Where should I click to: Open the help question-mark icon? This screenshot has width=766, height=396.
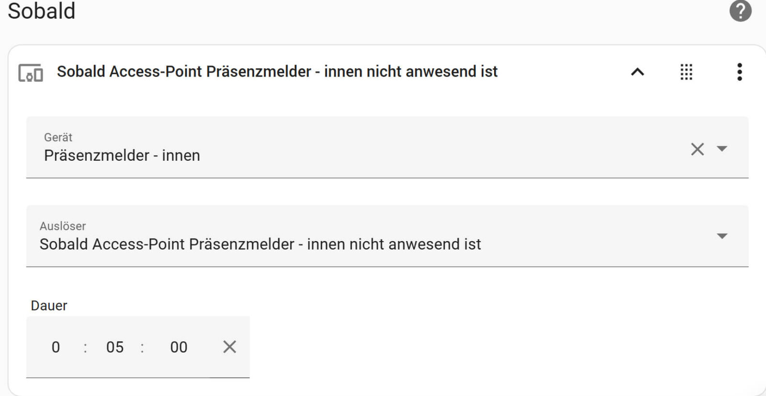pyautogui.click(x=739, y=11)
